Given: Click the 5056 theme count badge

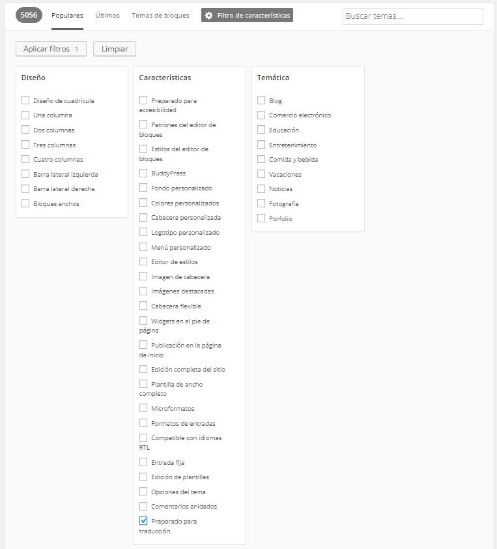Looking at the screenshot, I should 29,15.
